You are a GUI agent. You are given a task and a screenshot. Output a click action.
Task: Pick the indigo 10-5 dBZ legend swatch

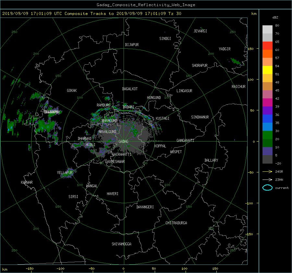[267, 151]
